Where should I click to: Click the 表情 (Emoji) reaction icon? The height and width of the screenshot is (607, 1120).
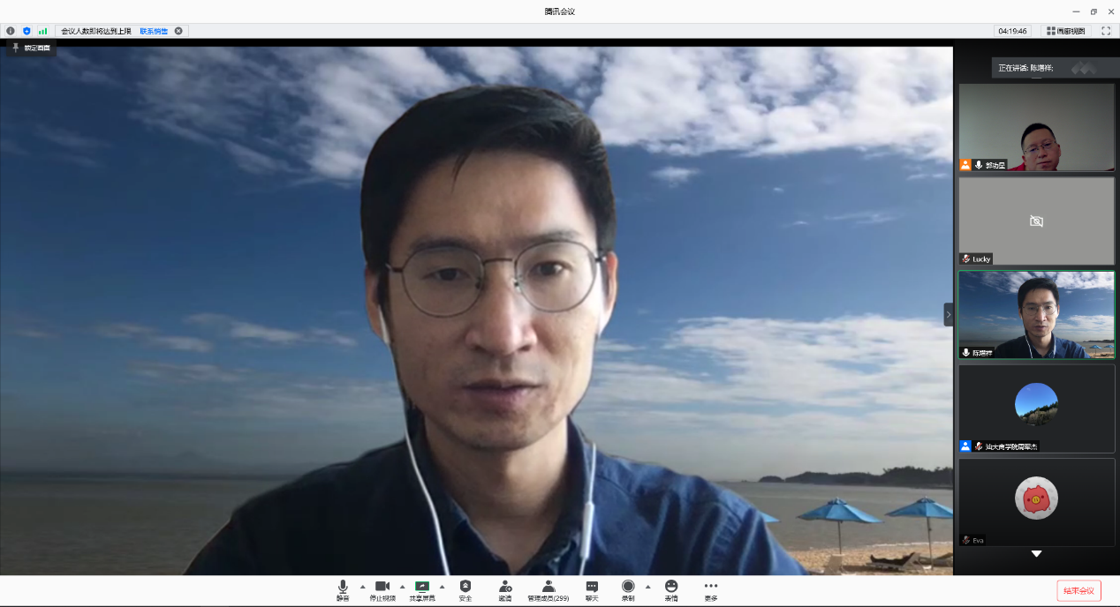(x=671, y=589)
